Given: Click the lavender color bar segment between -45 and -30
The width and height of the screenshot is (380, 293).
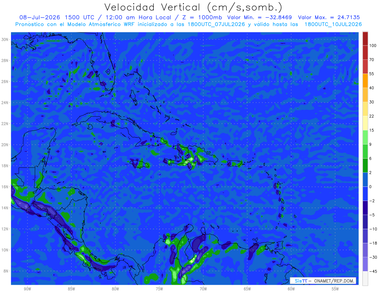Looking at the screenshot, I should point(365,264).
